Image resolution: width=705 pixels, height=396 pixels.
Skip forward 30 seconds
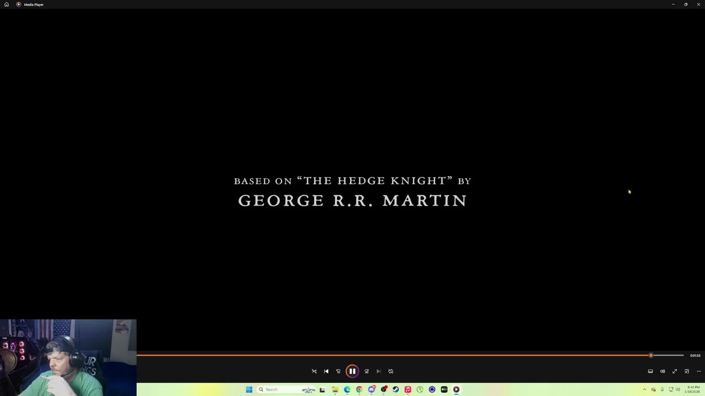[x=366, y=371]
